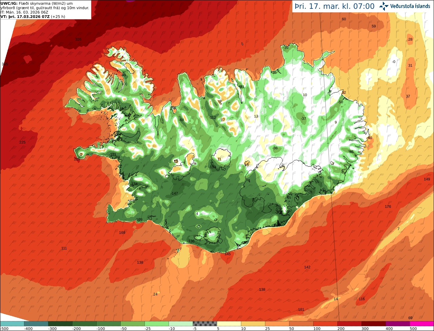Click the map value 142 south of Iceland
The width and height of the screenshot is (434, 331).
pyautogui.click(x=307, y=267)
